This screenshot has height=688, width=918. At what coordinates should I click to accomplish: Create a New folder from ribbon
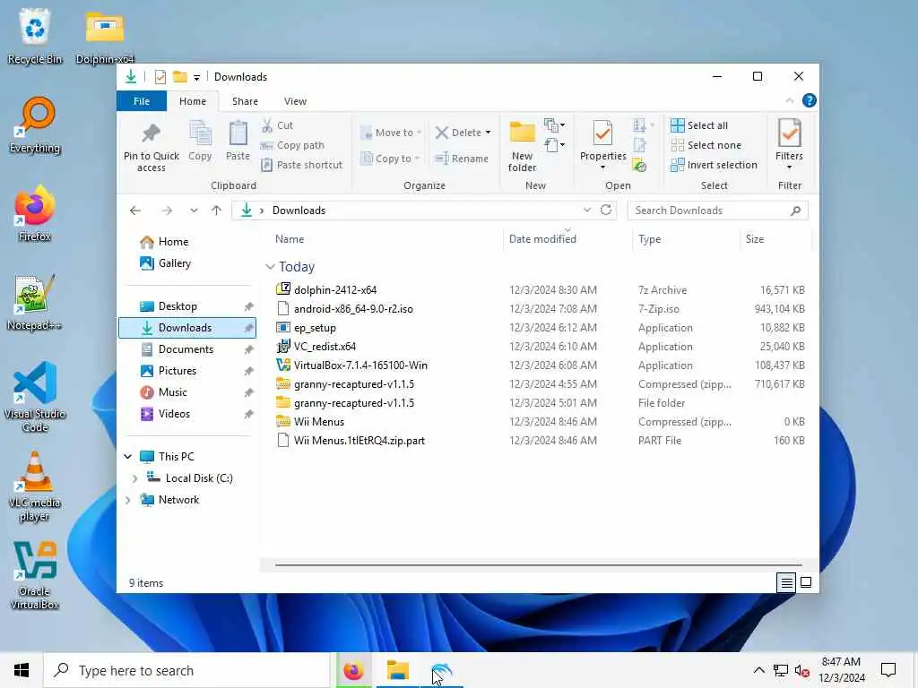pyautogui.click(x=522, y=146)
